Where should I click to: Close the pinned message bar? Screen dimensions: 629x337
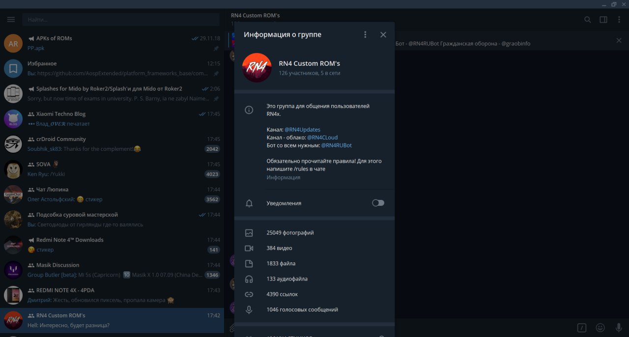click(x=619, y=40)
